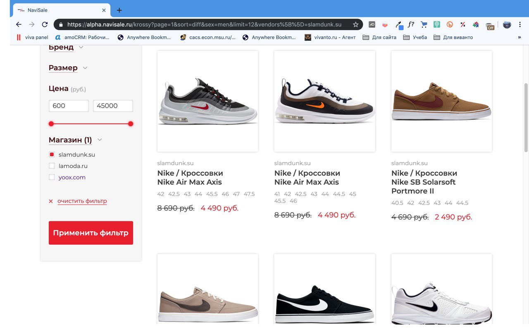529x336 pixels.
Task: Open the Nike SB Solarsoft Portmore II title
Action: 424,182
